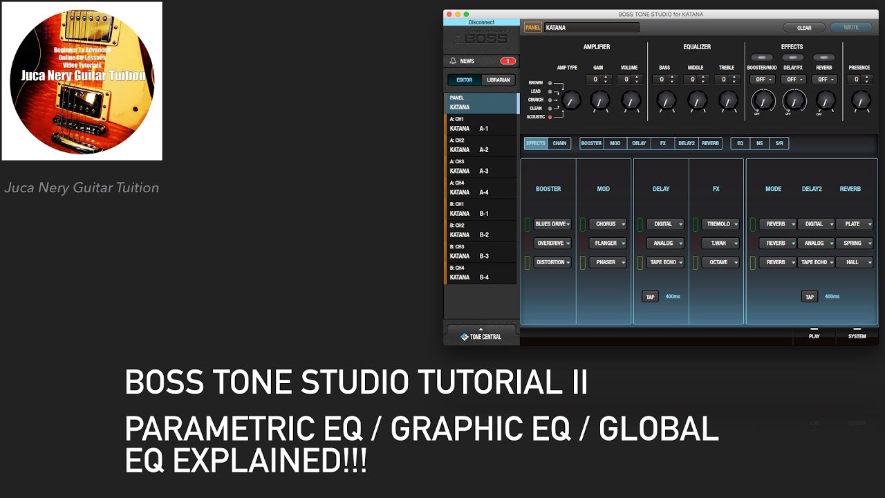The width and height of the screenshot is (885, 498).
Task: Select the B: CH3 KATANA B-3 patch
Action: click(481, 252)
